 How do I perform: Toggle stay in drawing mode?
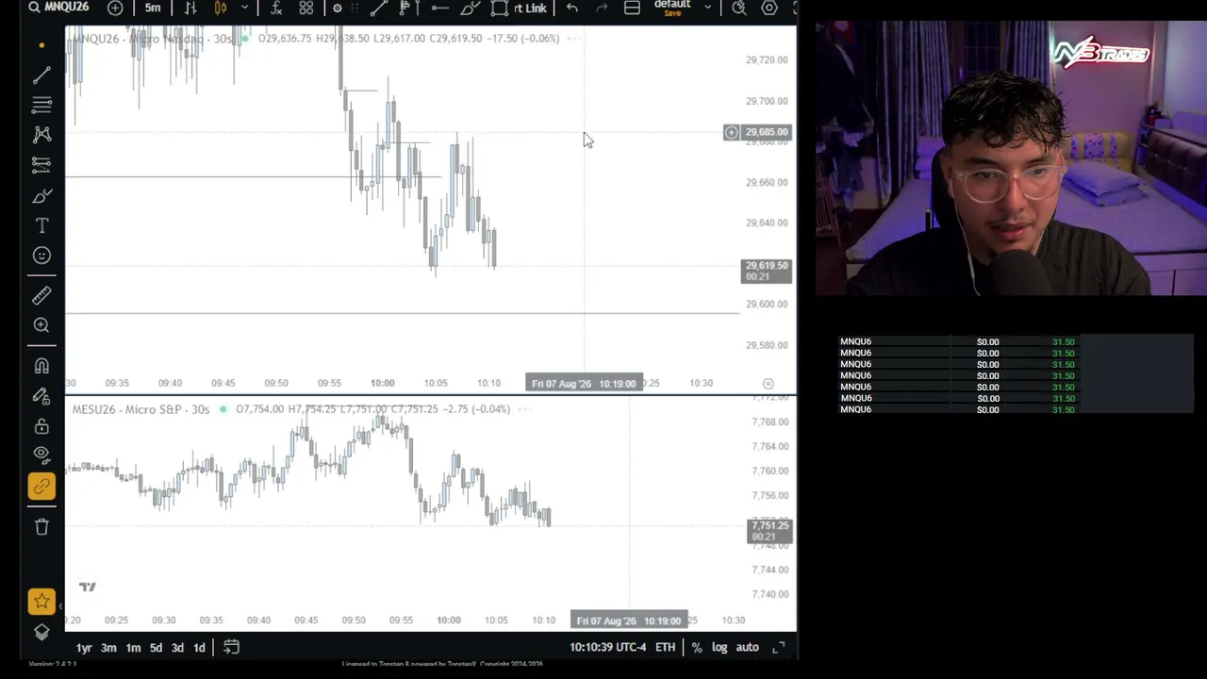(x=41, y=396)
